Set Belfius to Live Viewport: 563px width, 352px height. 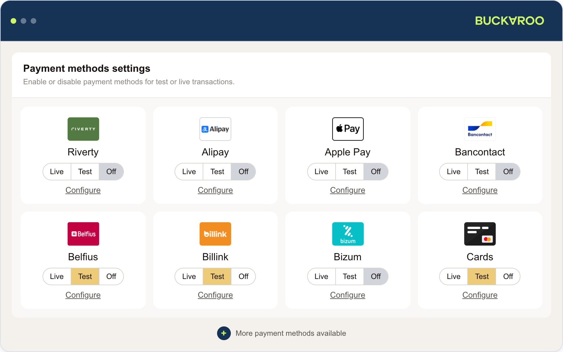click(x=57, y=276)
